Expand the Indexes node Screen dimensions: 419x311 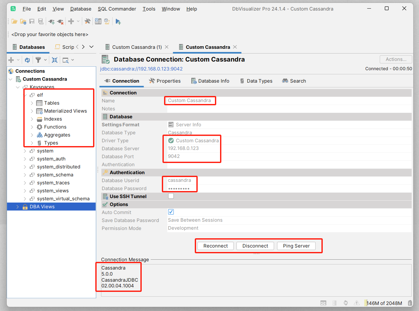[32, 119]
